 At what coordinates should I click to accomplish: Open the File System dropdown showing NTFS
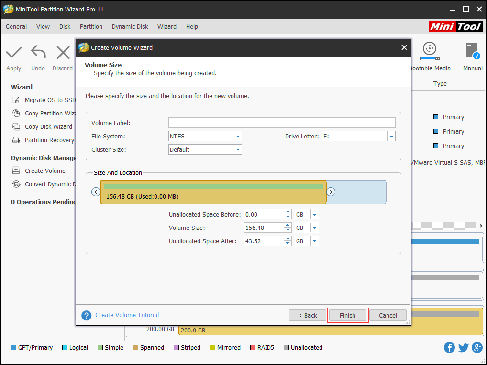tap(238, 136)
